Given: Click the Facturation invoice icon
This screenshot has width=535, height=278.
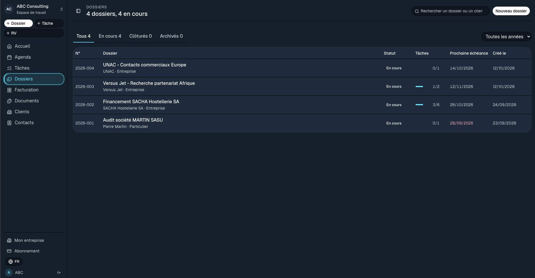Looking at the screenshot, I should point(9,90).
